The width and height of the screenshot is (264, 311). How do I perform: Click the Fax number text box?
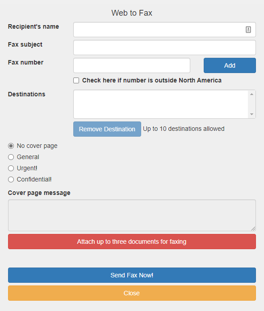(x=132, y=65)
